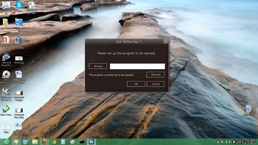Viewport: 258px width, 145px height.
Task: Open the document-icon app in the taskbar
Action: point(63,142)
